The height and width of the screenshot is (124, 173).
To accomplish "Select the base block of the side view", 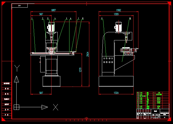I will 116,81.
